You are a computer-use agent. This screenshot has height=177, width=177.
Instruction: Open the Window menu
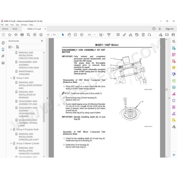[x=24, y=25]
